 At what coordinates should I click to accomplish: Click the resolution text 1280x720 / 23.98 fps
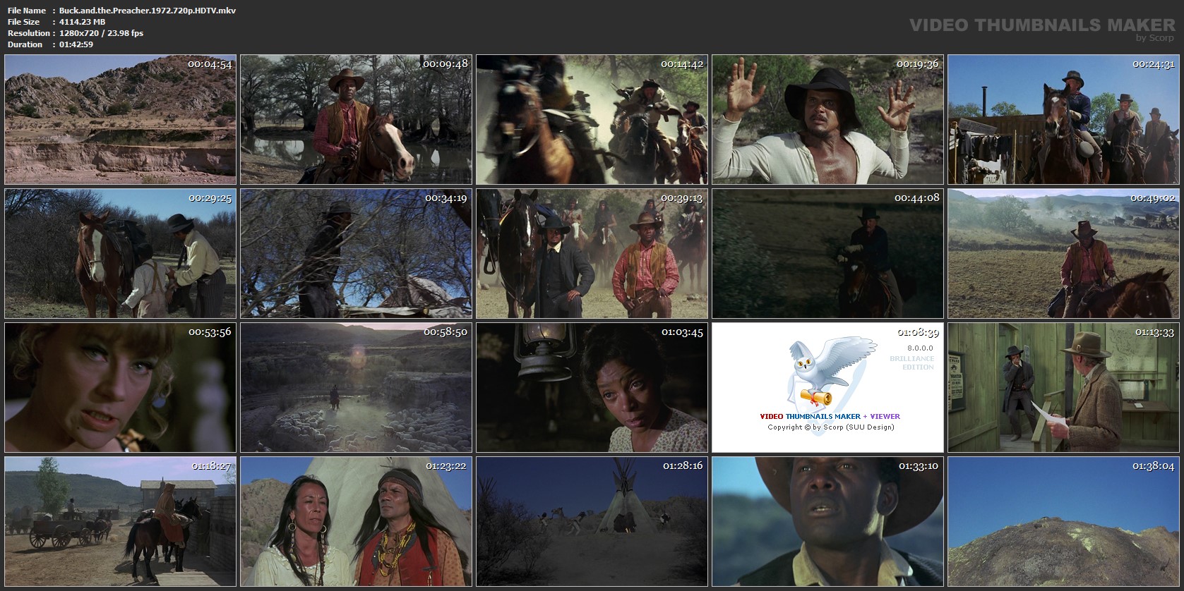tap(102, 33)
